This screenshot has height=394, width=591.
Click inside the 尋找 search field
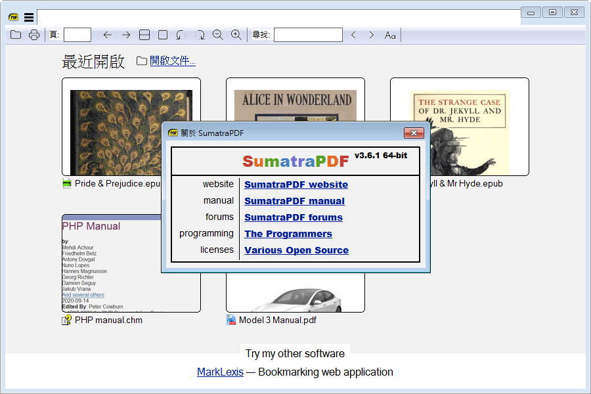point(308,34)
